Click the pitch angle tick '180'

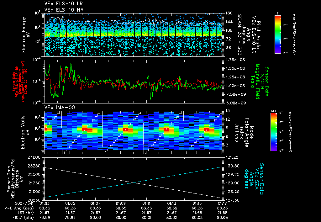tap(229, 13)
